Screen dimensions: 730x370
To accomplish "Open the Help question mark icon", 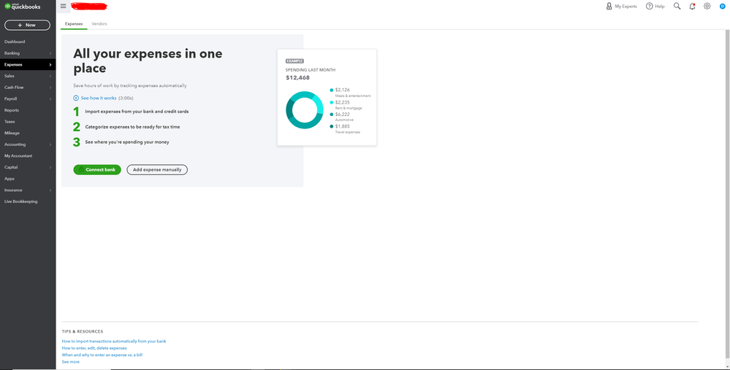I will click(655, 6).
